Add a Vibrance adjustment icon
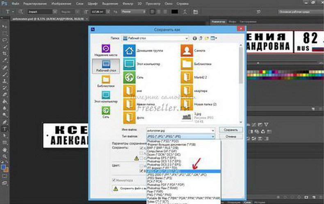 (x=266, y=124)
